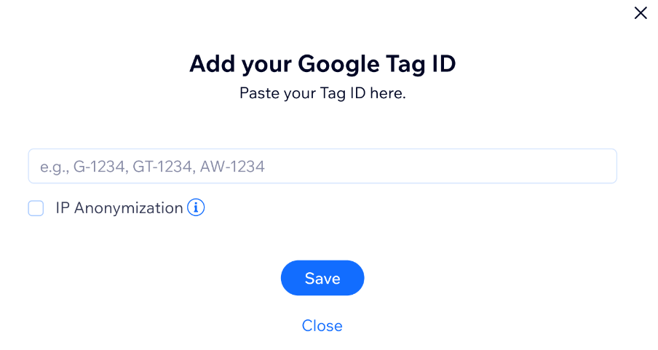Select the Tag ID text box
Image resolution: width=658 pixels, height=350 pixels.
(322, 166)
